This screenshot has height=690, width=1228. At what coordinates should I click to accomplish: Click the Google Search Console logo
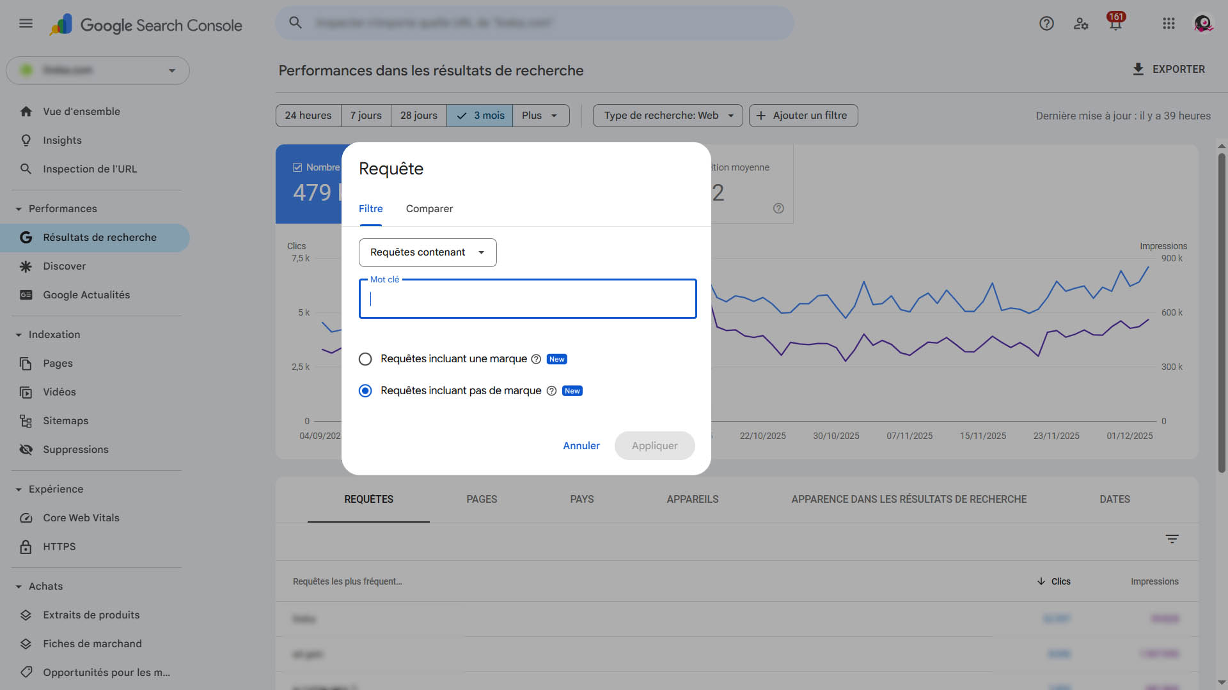tap(146, 25)
